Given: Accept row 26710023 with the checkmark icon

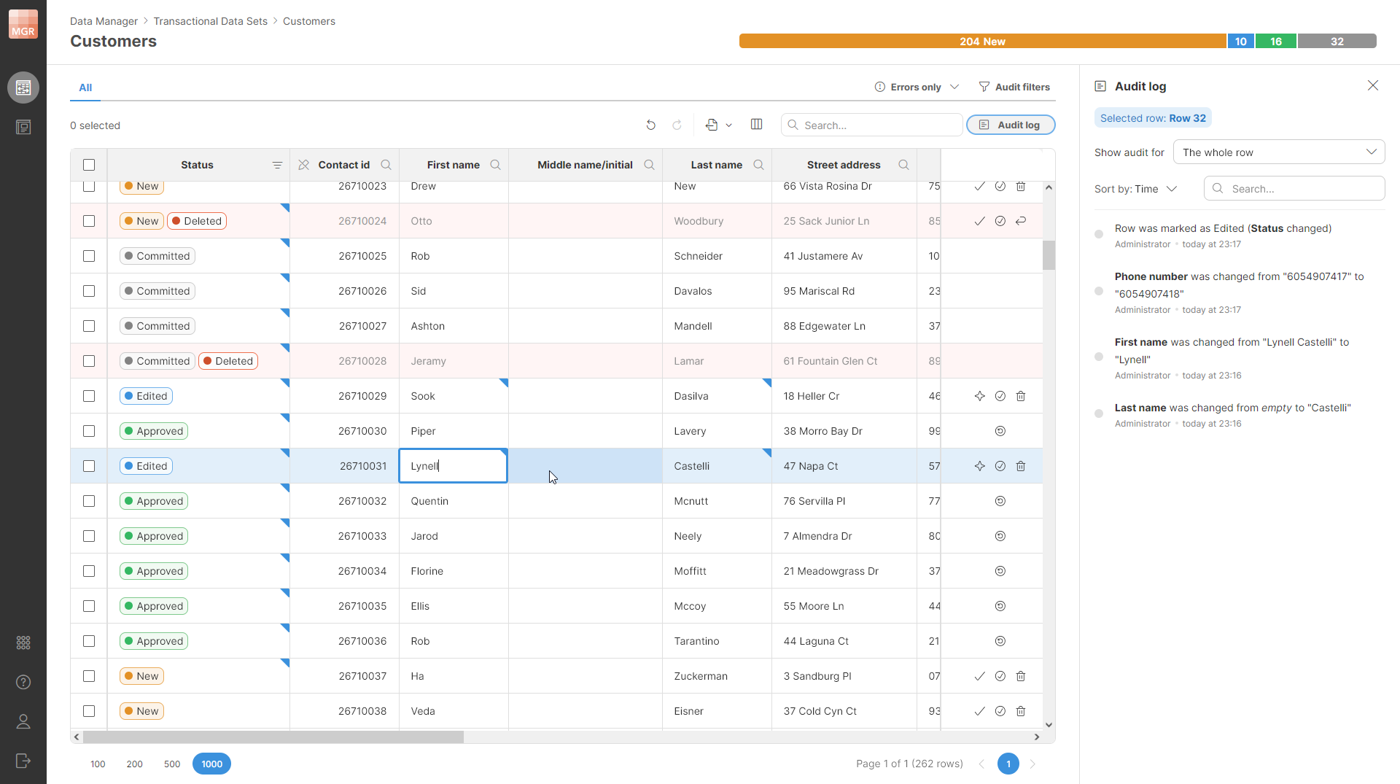Looking at the screenshot, I should (x=980, y=186).
